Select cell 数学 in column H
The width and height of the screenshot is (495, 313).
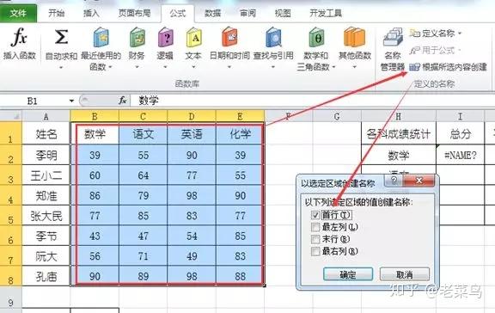pyautogui.click(x=399, y=155)
